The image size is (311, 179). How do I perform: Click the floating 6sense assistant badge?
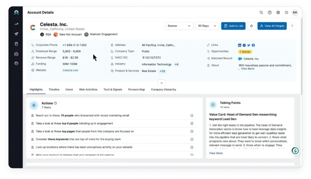tap(295, 151)
